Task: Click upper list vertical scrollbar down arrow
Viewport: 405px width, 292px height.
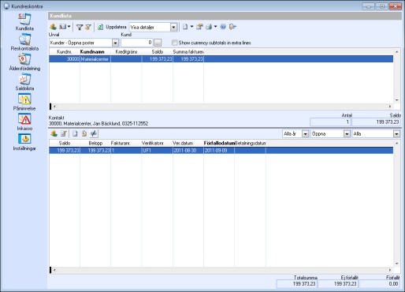Action: (x=397, y=100)
